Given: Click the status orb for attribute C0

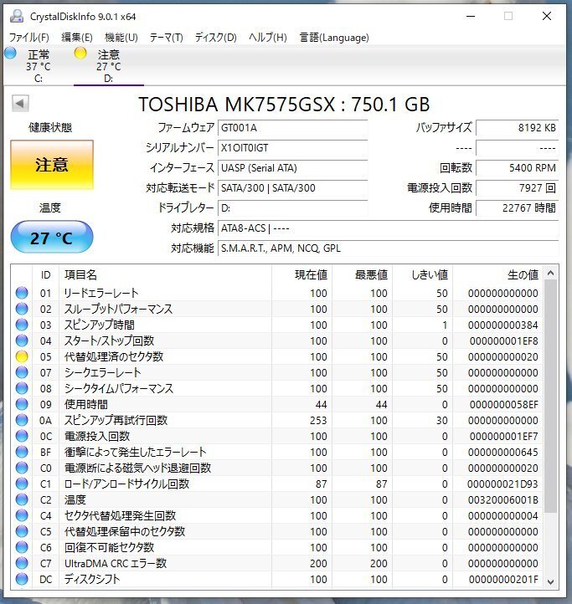Looking at the screenshot, I should click(22, 468).
